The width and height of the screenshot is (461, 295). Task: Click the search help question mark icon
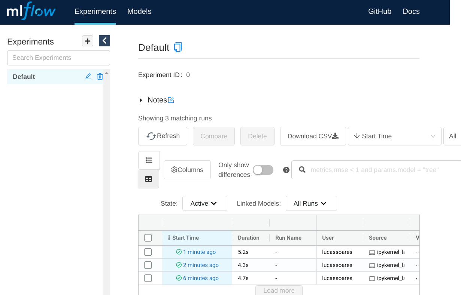pyautogui.click(x=286, y=170)
